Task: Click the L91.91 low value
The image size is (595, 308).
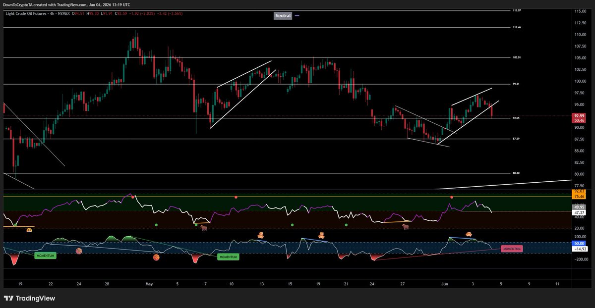Action: [x=107, y=13]
